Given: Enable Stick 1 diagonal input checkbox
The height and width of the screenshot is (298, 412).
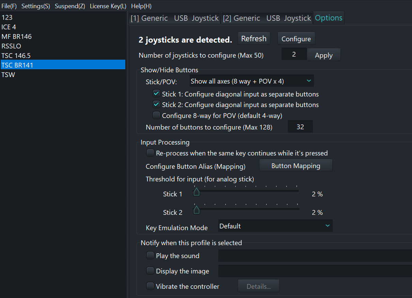Looking at the screenshot, I should point(157,94).
